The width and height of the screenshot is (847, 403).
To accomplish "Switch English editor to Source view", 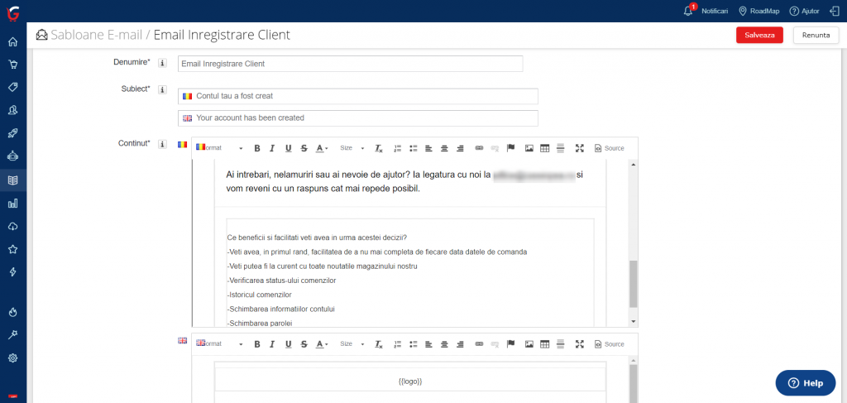I will pos(610,344).
